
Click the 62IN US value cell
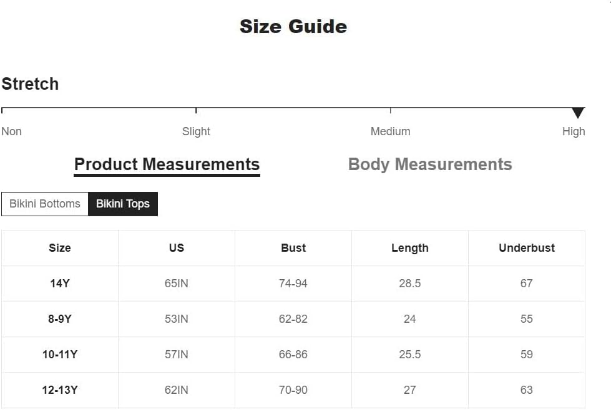coord(177,390)
